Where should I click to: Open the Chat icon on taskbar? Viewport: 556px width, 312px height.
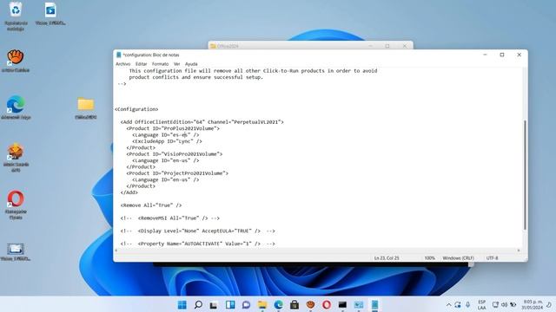point(246,304)
